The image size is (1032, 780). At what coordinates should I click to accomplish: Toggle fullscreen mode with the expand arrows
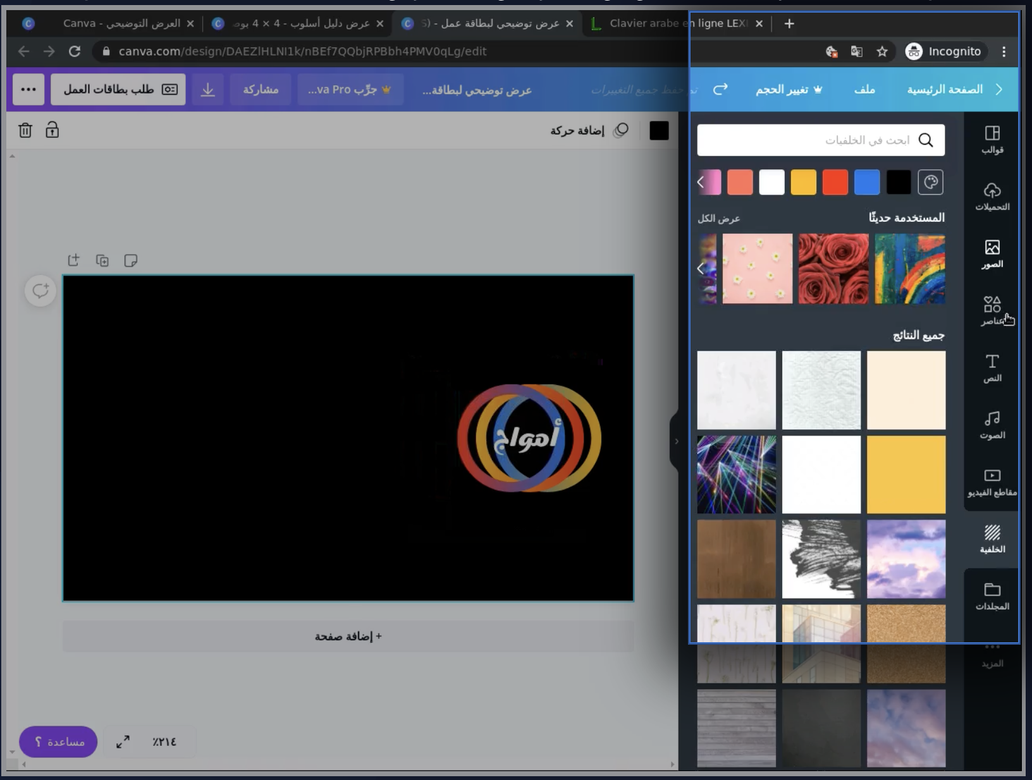(123, 741)
